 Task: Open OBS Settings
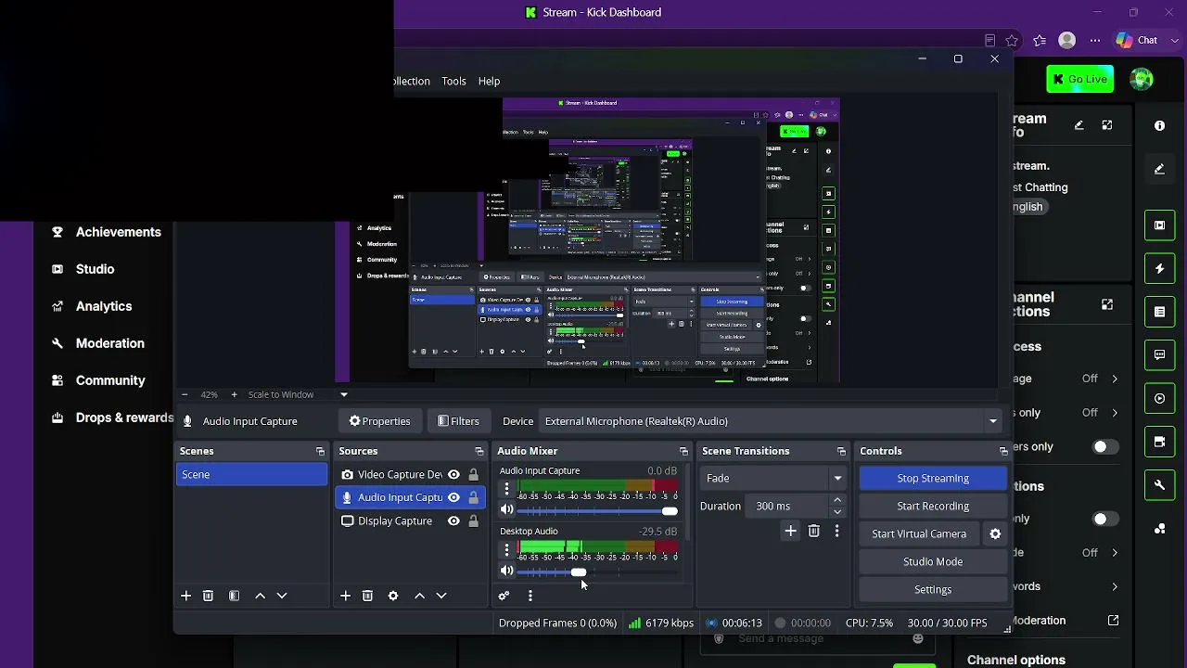[933, 589]
